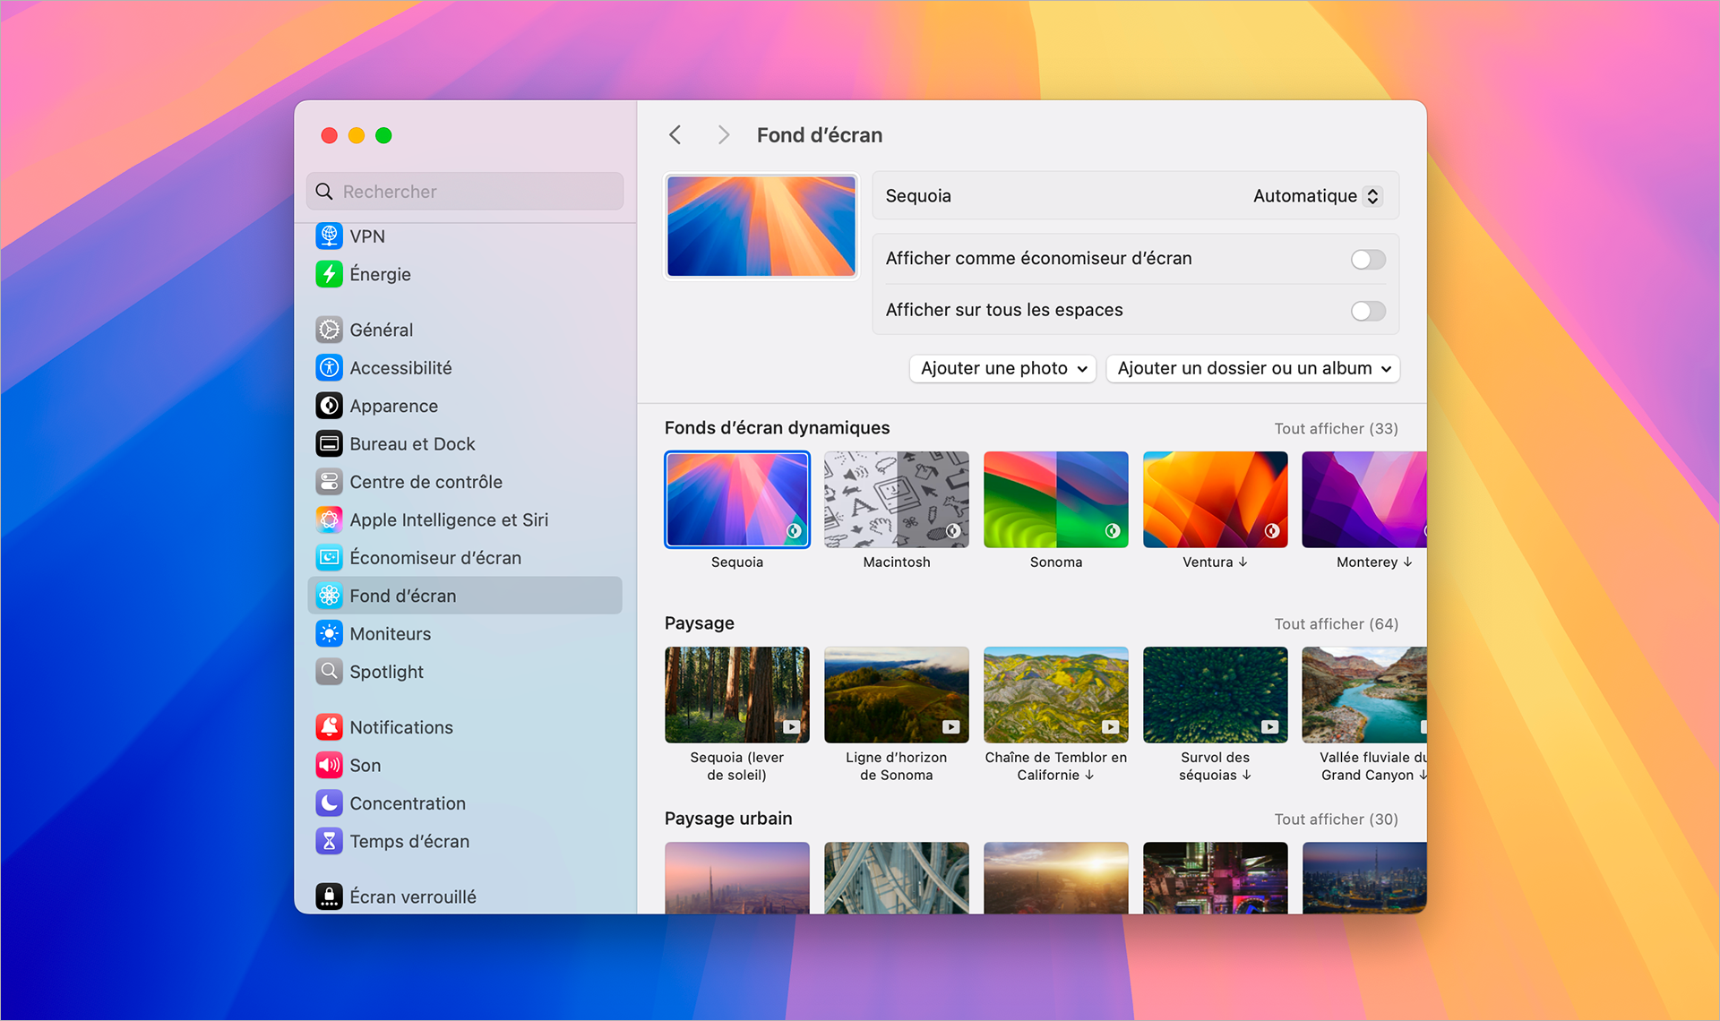The width and height of the screenshot is (1720, 1021).
Task: Open Concentration via the moon icon
Action: (x=330, y=802)
